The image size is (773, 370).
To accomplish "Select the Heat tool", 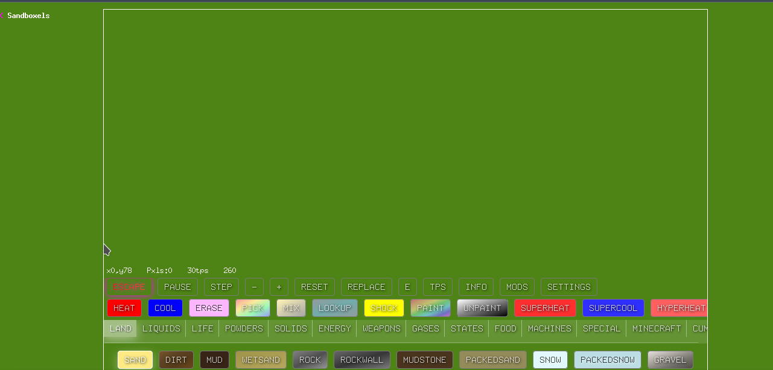I will 124,308.
